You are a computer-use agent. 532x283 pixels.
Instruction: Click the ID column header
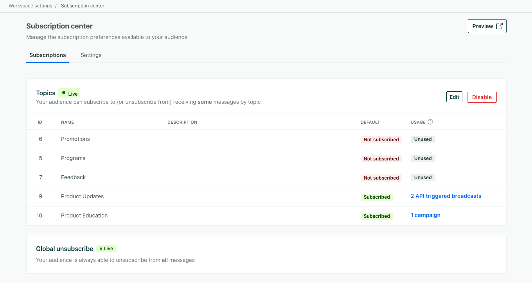tap(40, 122)
